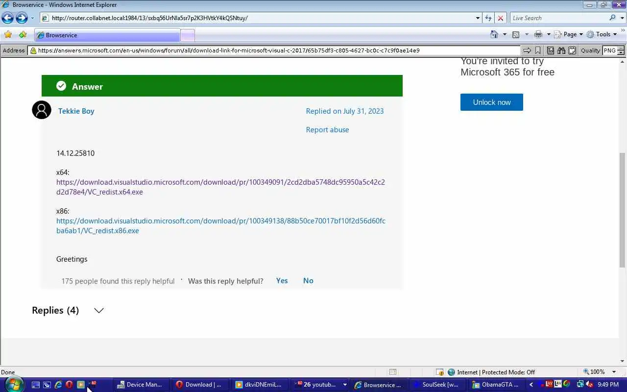Expand the Print options dropdown arrow
The image size is (627, 392).
(x=549, y=34)
